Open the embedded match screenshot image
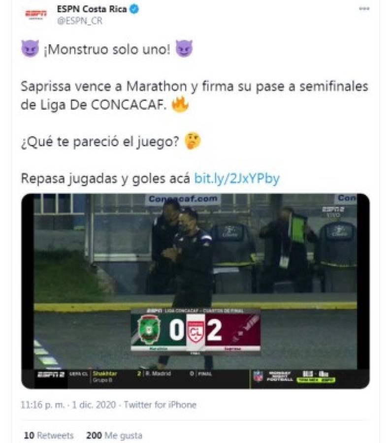This screenshot has height=443, width=388. click(x=195, y=291)
